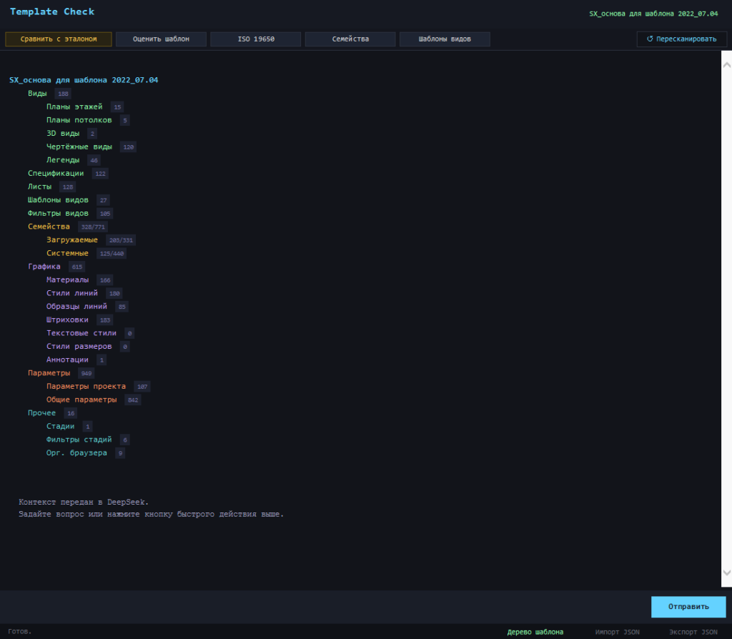This screenshot has width=732, height=639.
Task: Click the scrollbar down arrow
Action: [727, 573]
